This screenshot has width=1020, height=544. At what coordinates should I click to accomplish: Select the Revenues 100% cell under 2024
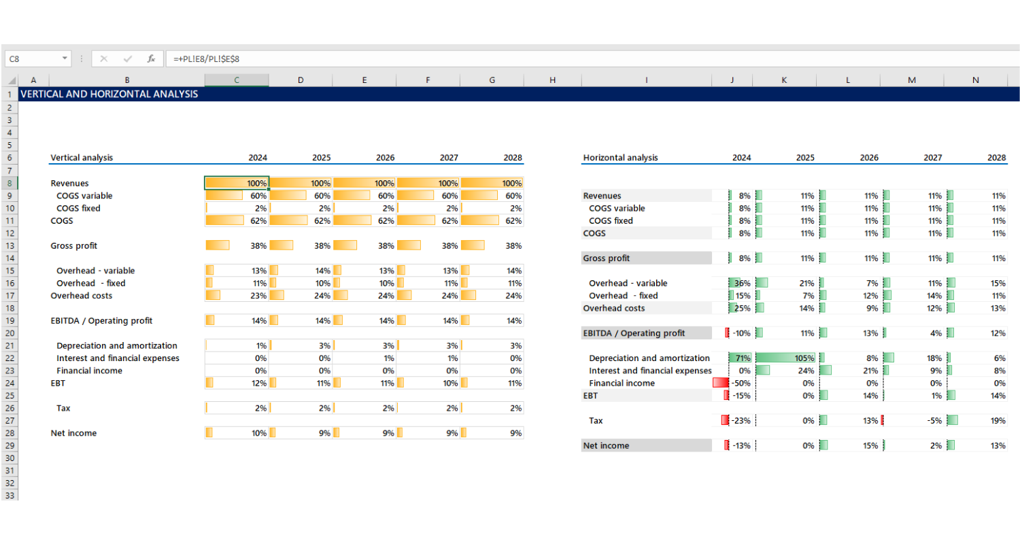[x=236, y=183]
